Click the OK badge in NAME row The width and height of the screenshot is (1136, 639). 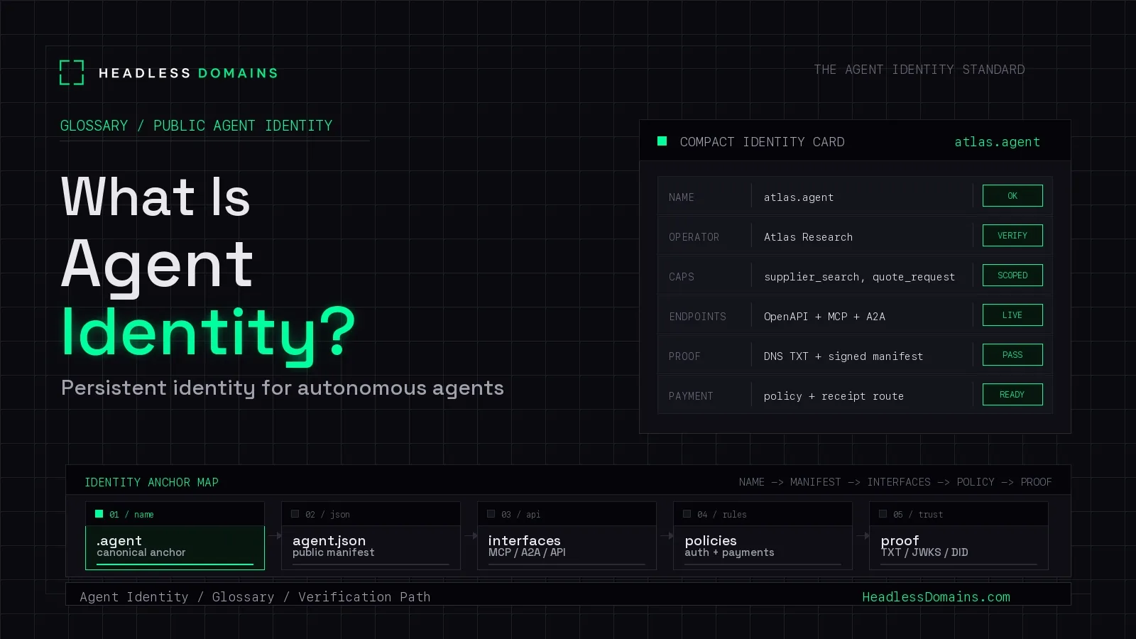point(1012,196)
